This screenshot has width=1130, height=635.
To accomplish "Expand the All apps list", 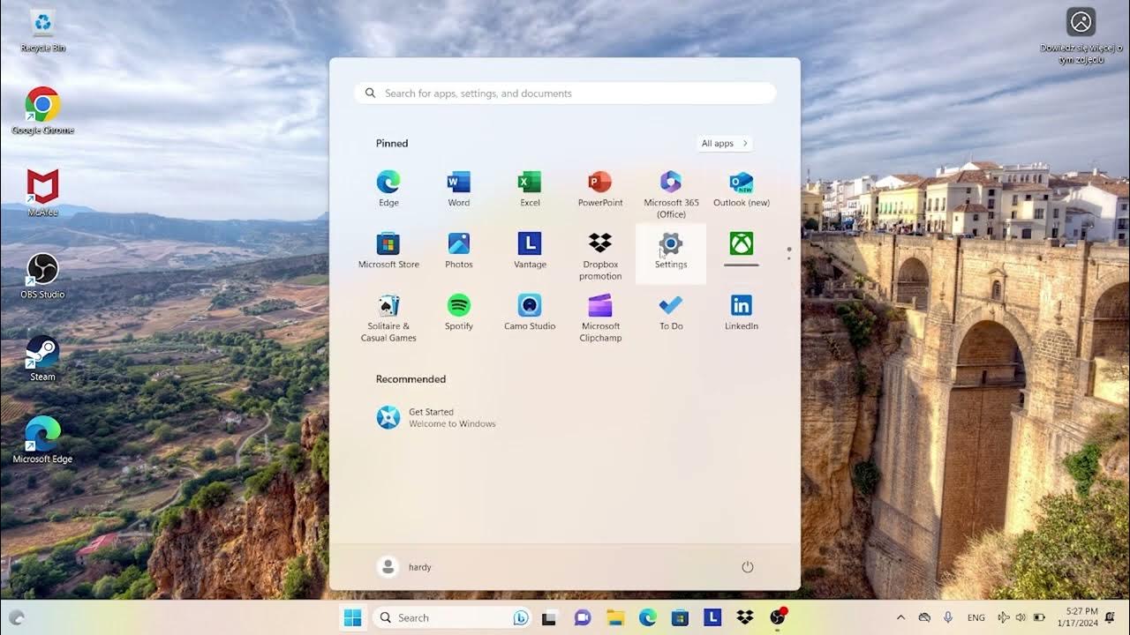I will 722,143.
